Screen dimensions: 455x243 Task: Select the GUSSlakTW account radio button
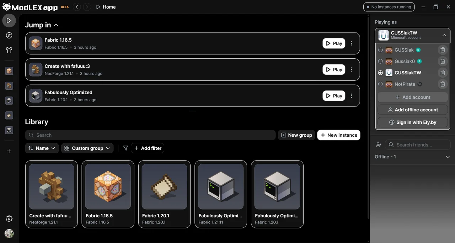pyautogui.click(x=380, y=73)
